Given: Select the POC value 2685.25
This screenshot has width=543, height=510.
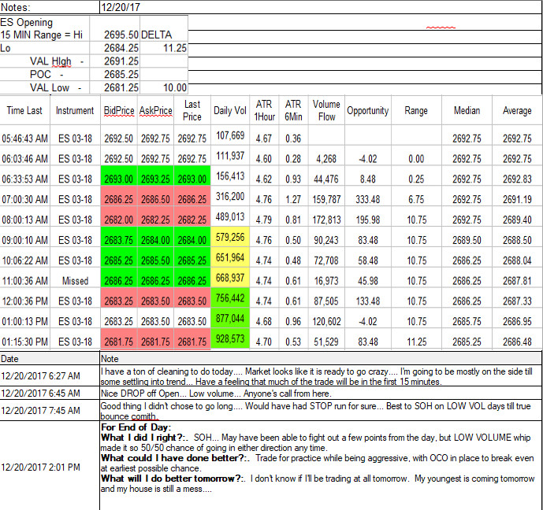Looking at the screenshot, I should [114, 74].
